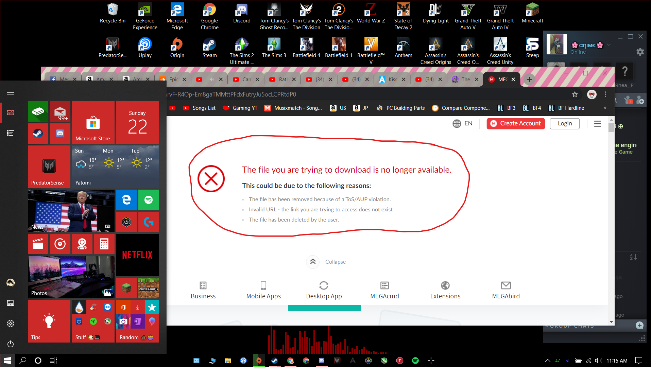651x367 pixels.
Task: Open the MEGA hamburger menu
Action: tap(597, 124)
